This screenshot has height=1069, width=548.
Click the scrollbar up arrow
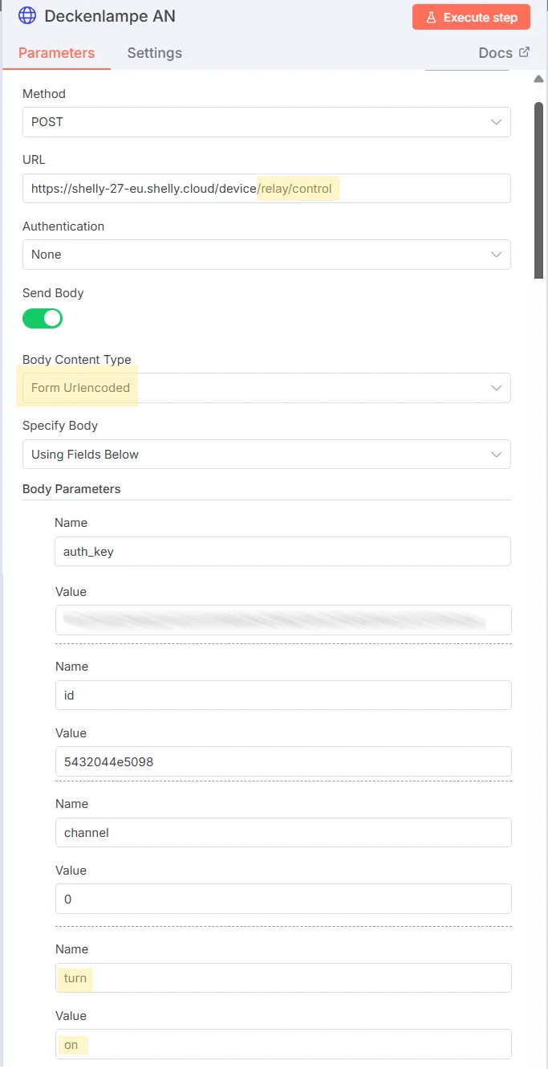(x=538, y=78)
